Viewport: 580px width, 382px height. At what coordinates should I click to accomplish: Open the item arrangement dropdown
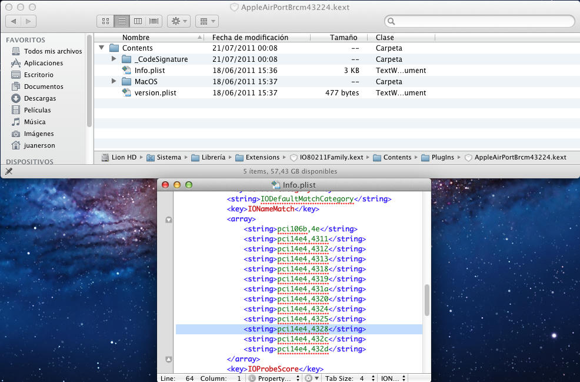[206, 21]
